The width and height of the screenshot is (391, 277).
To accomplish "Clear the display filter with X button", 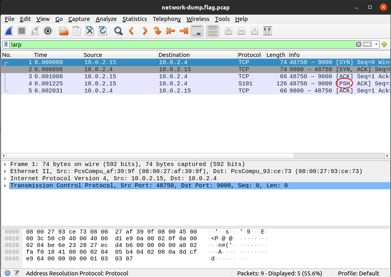I will coord(358,45).
